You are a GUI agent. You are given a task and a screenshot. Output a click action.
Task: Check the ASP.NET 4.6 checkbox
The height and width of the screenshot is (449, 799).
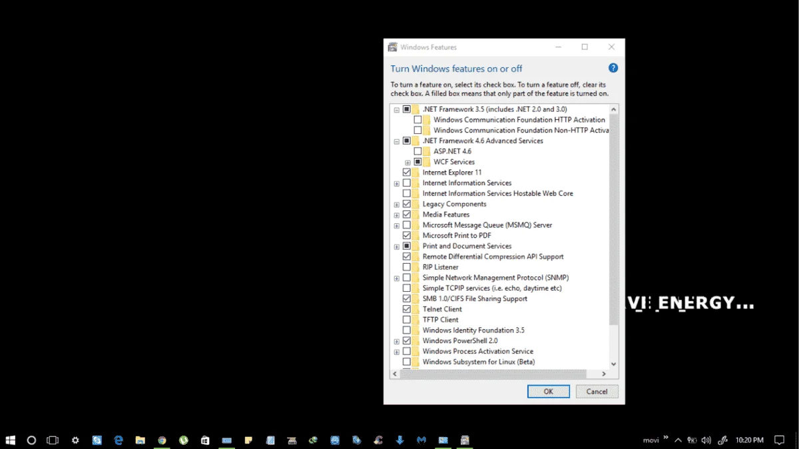pyautogui.click(x=417, y=151)
